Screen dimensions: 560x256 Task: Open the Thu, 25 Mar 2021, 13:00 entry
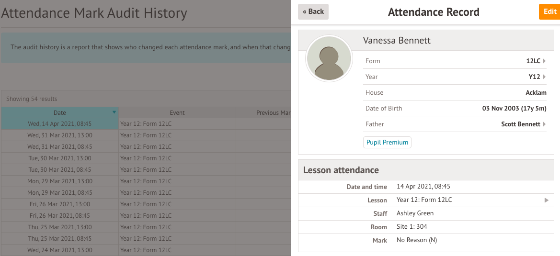click(146, 227)
